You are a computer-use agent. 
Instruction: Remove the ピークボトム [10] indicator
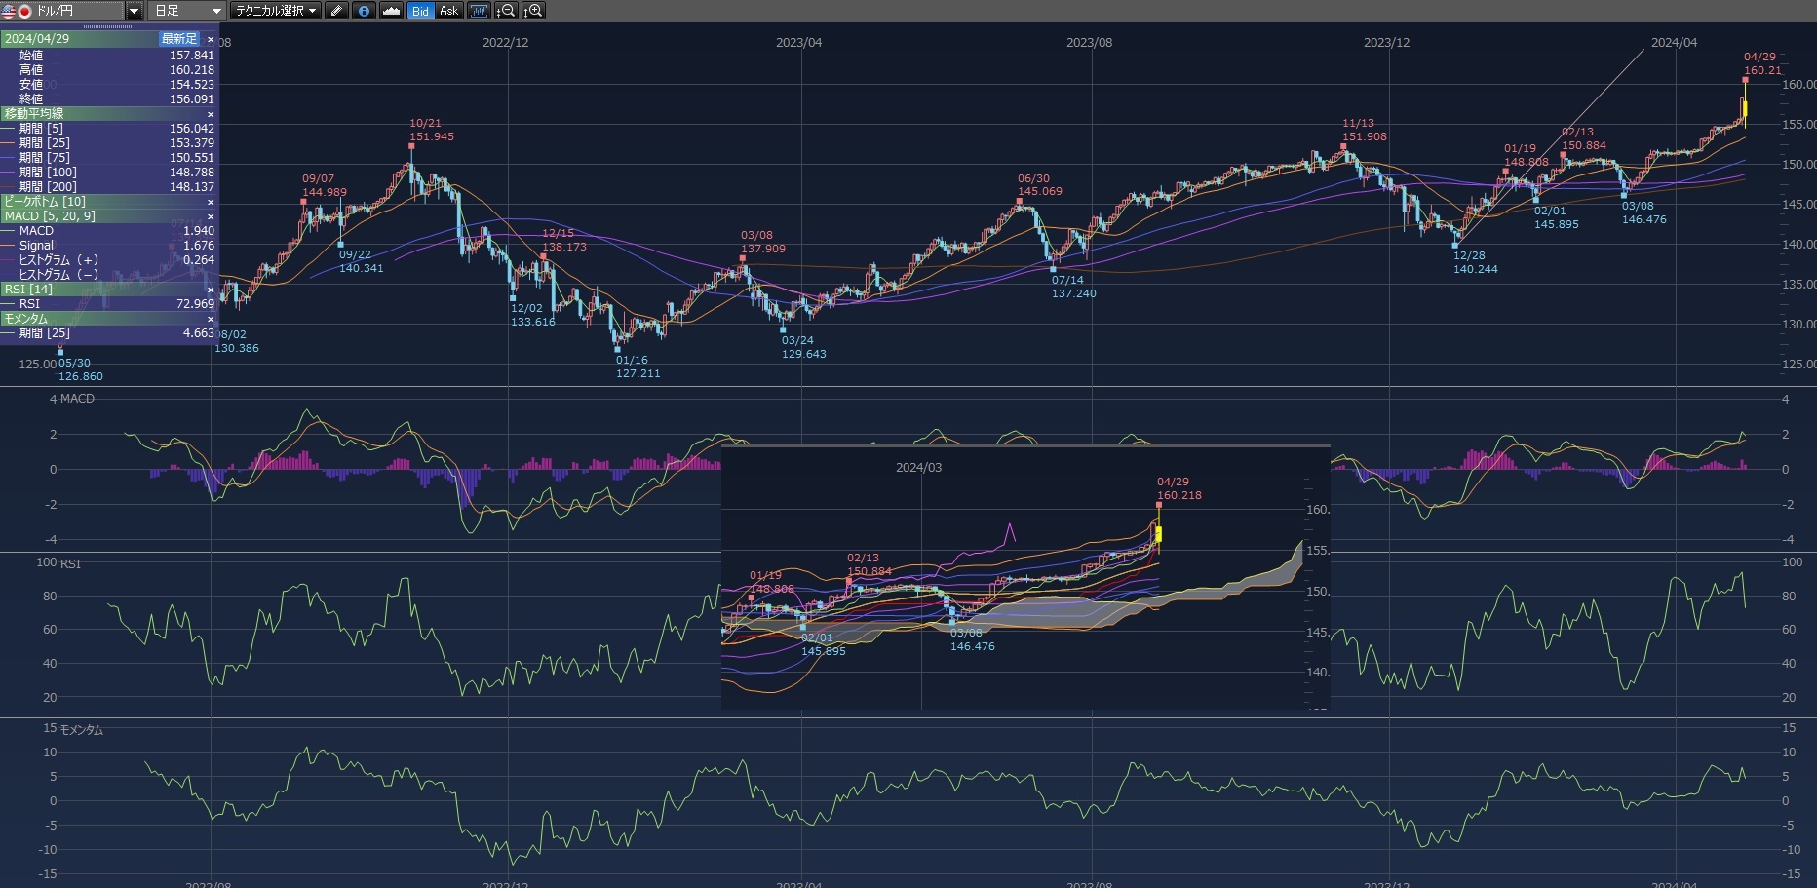pos(210,202)
